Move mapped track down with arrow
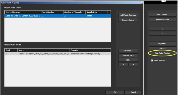Screen dimensions: 178x95 click(x=133, y=65)
